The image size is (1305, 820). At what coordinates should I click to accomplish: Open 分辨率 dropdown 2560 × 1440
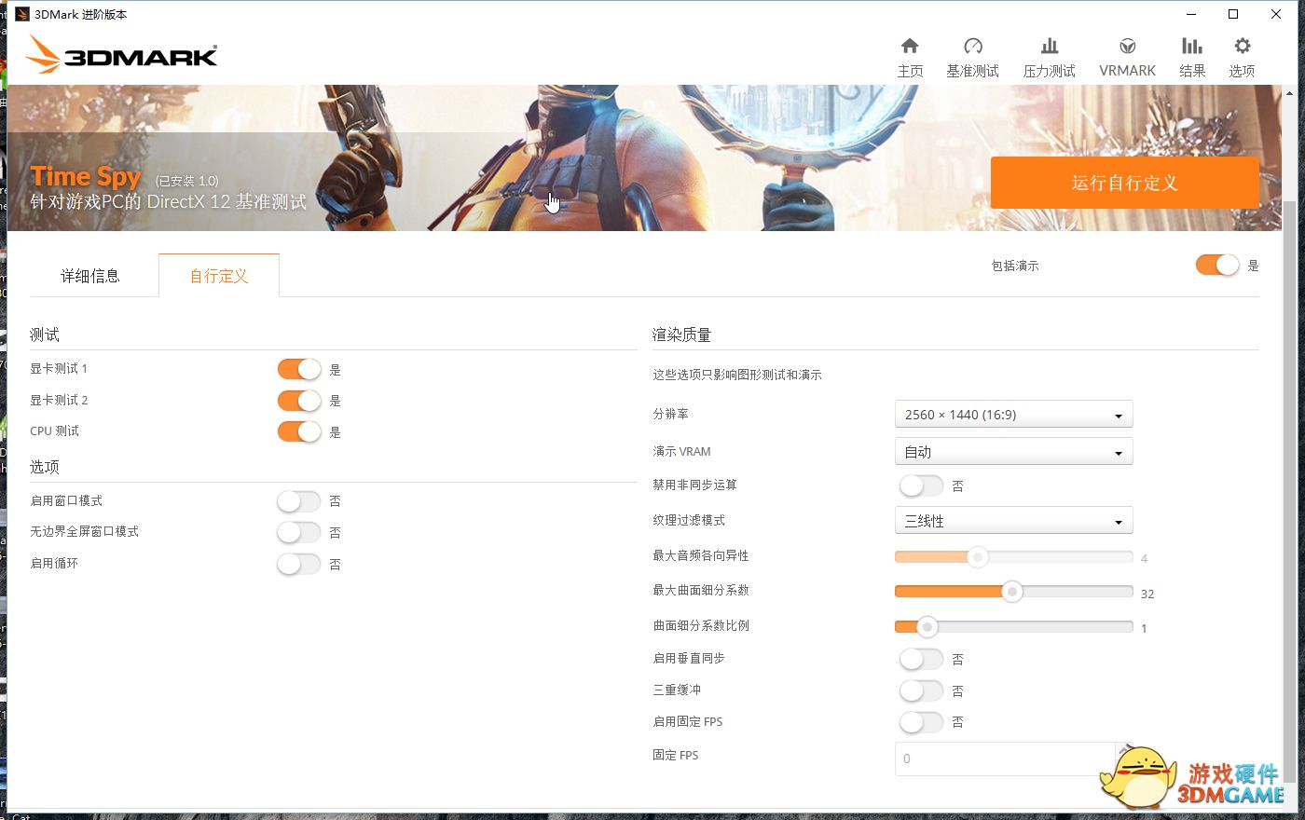(x=1013, y=415)
